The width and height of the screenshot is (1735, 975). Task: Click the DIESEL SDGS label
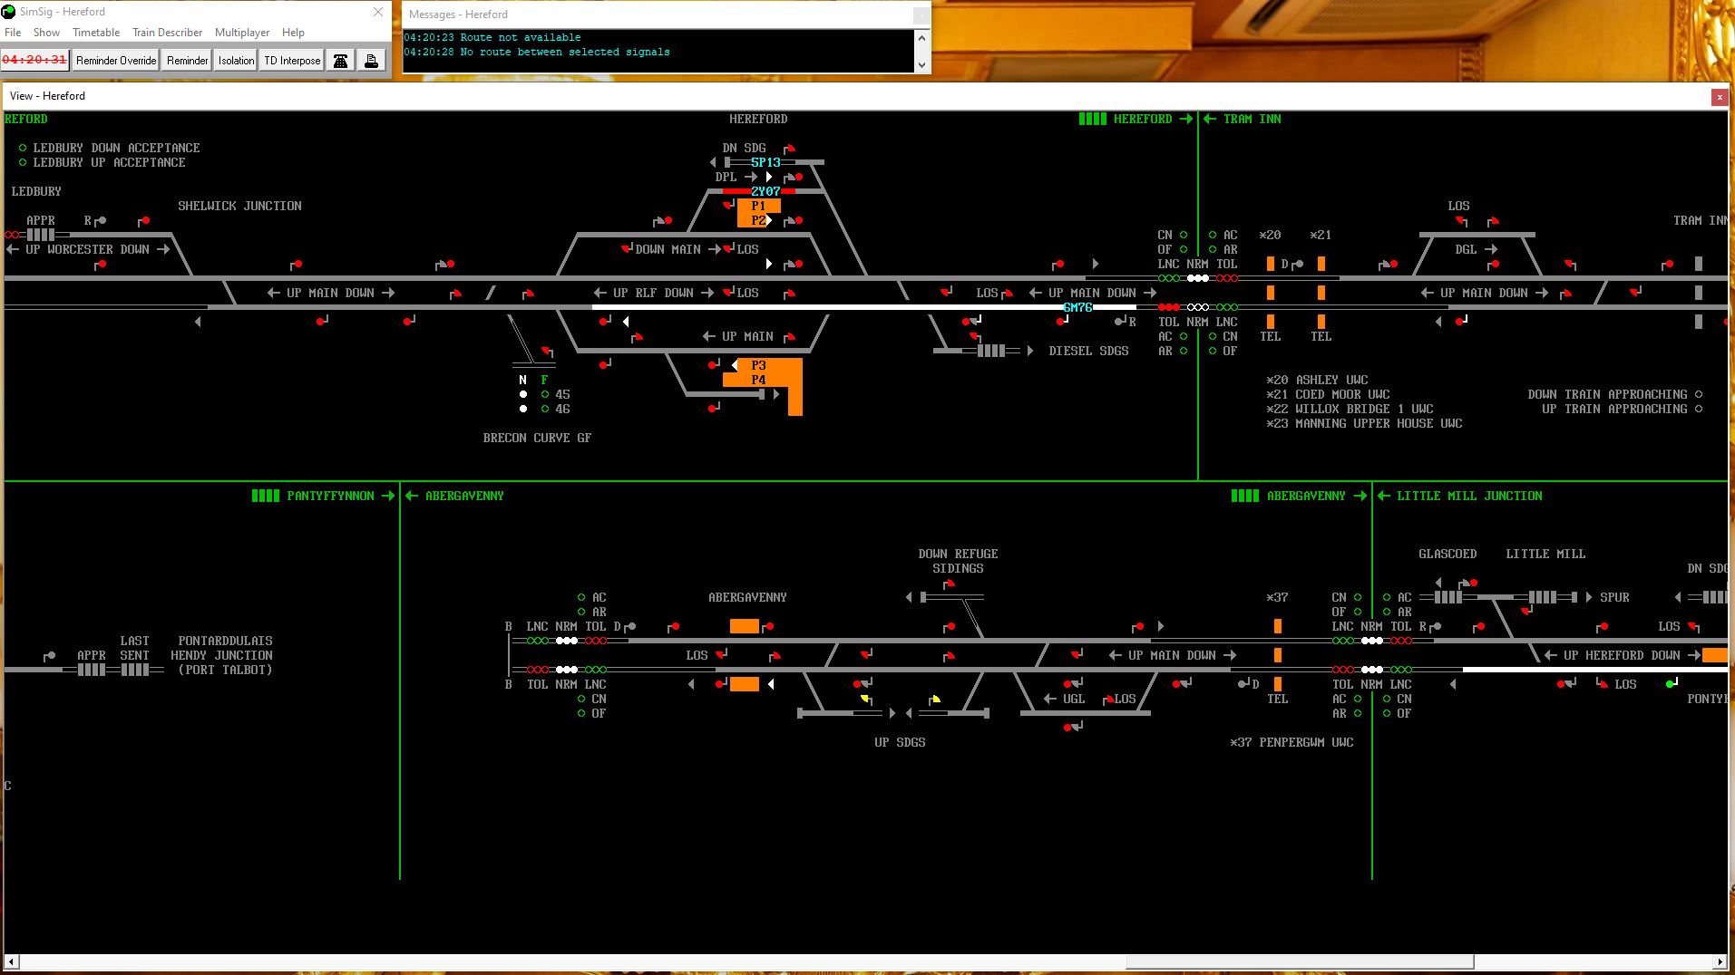click(1088, 351)
